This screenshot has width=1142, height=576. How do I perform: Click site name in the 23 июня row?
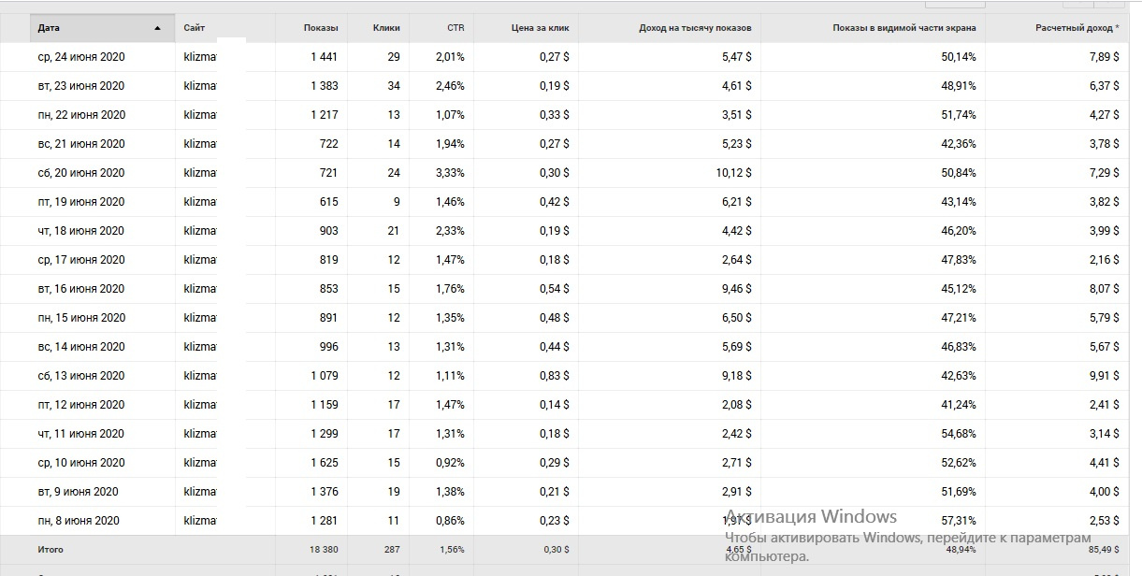pos(200,86)
